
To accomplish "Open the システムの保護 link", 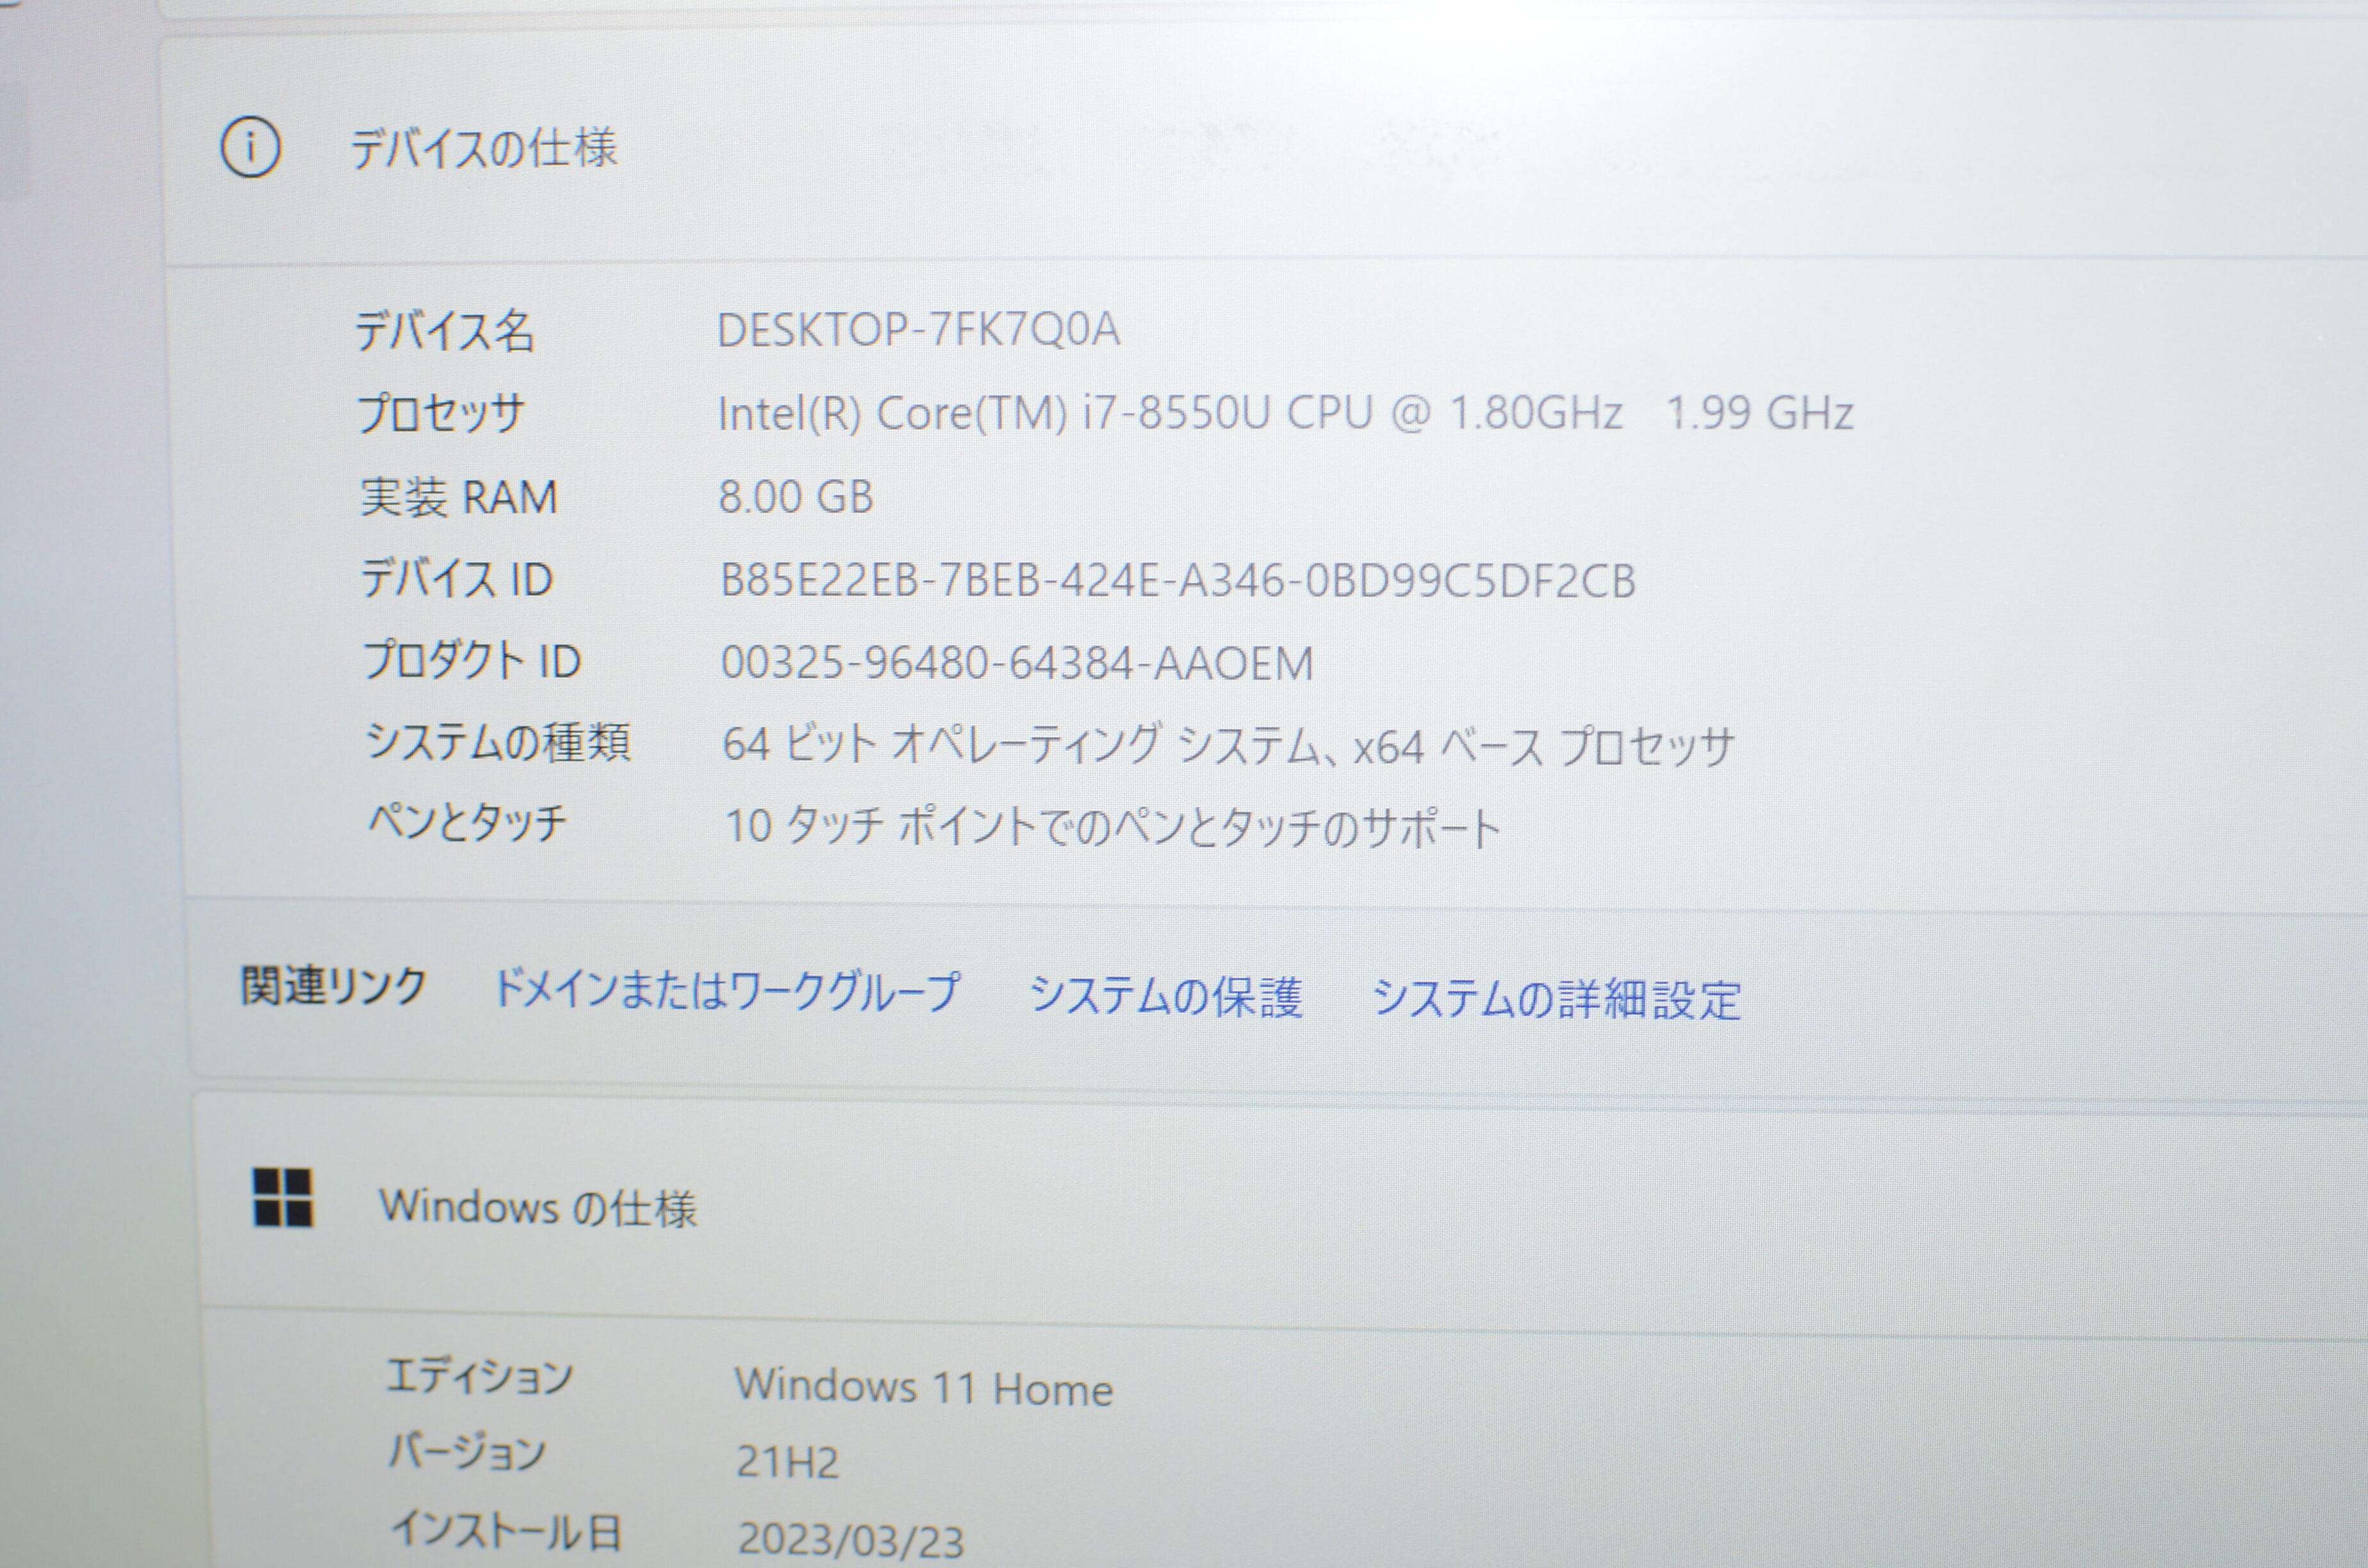I will point(1165,996).
